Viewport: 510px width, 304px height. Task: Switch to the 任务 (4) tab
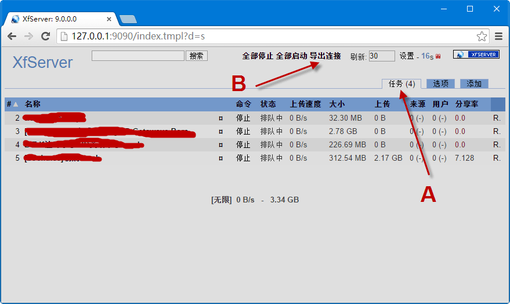click(402, 84)
